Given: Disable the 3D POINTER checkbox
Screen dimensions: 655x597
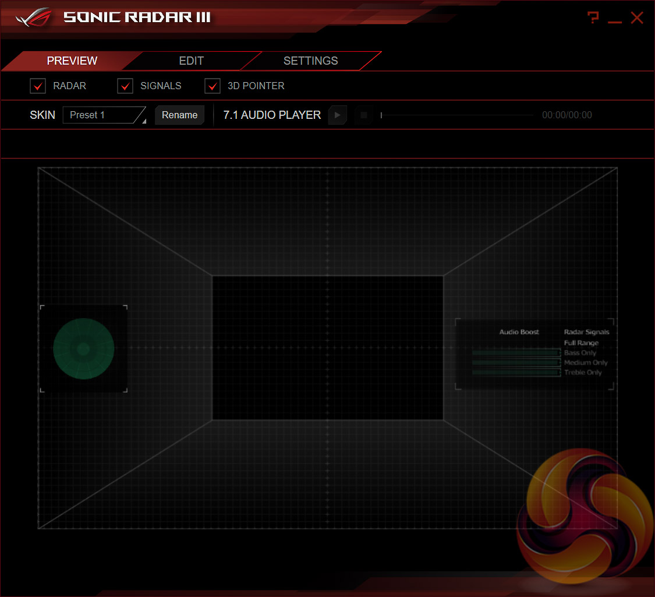Looking at the screenshot, I should (x=212, y=86).
